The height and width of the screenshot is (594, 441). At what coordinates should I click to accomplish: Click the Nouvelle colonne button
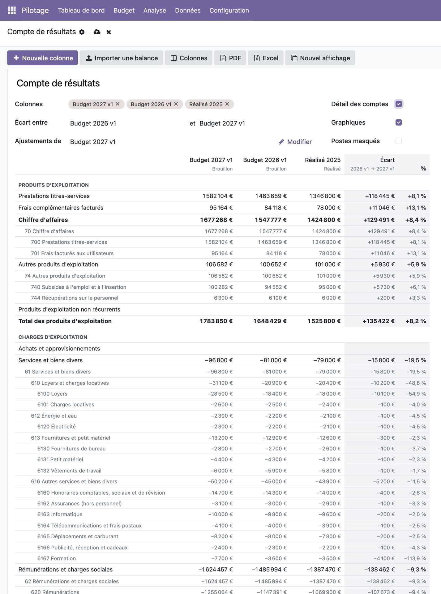(x=42, y=58)
